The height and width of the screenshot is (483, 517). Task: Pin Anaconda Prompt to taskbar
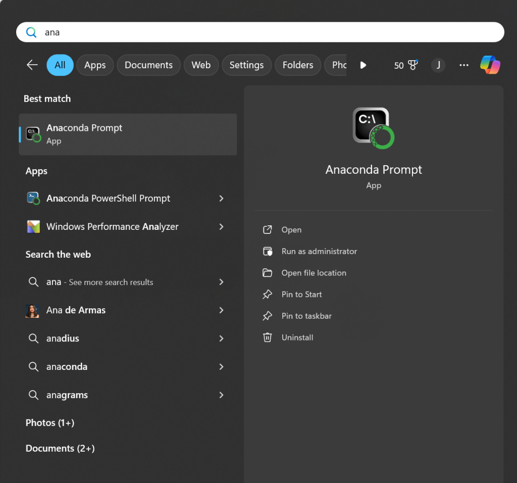(306, 316)
